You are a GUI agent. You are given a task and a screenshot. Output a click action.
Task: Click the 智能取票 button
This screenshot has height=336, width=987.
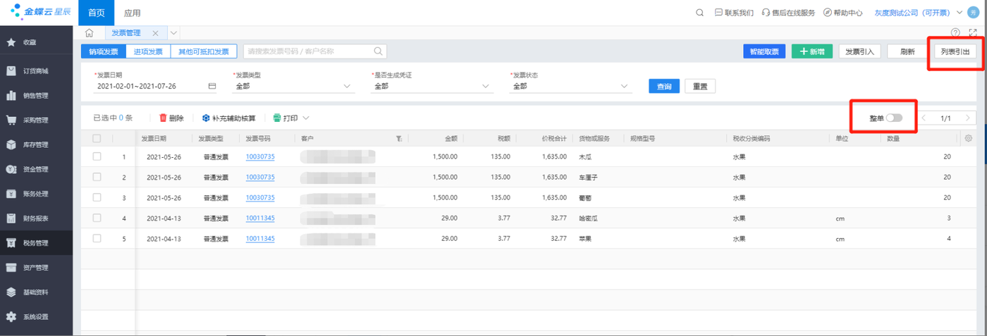[764, 51]
